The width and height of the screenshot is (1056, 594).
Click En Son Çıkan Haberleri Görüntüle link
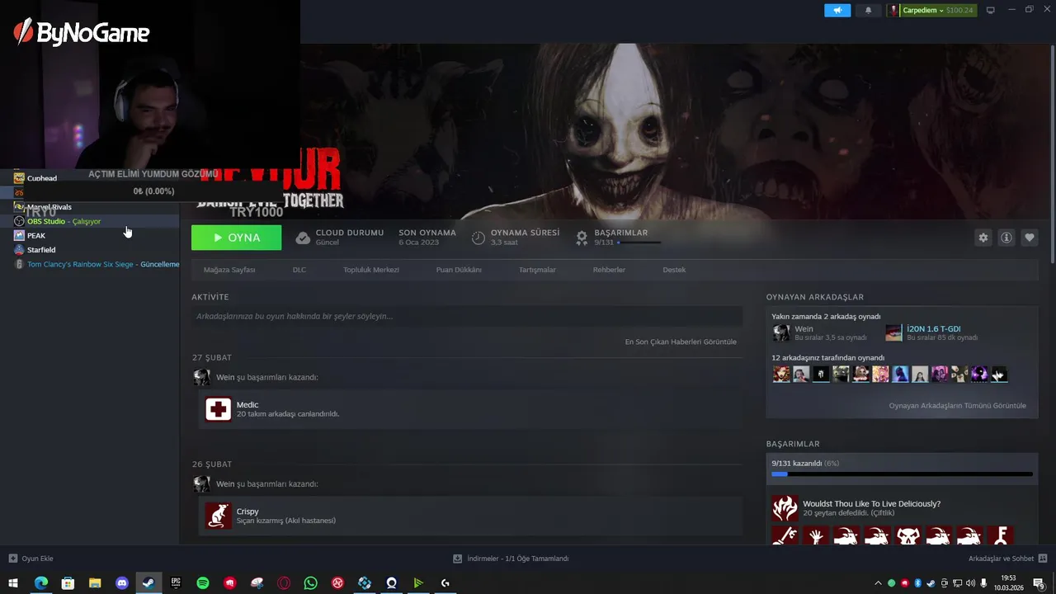(681, 342)
